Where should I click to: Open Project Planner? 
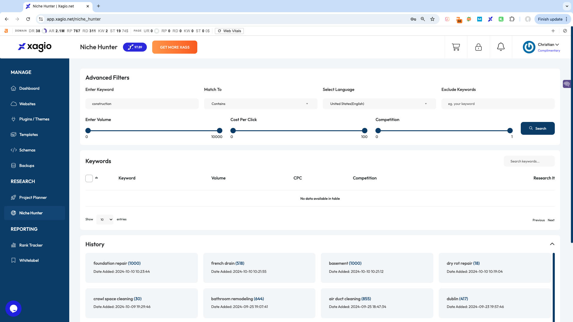[33, 197]
